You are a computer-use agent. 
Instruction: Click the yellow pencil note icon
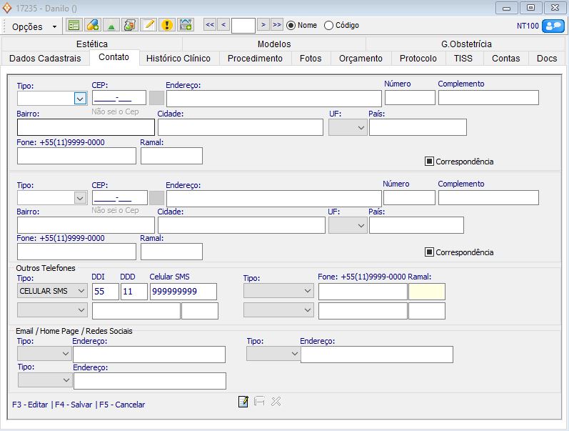point(148,26)
